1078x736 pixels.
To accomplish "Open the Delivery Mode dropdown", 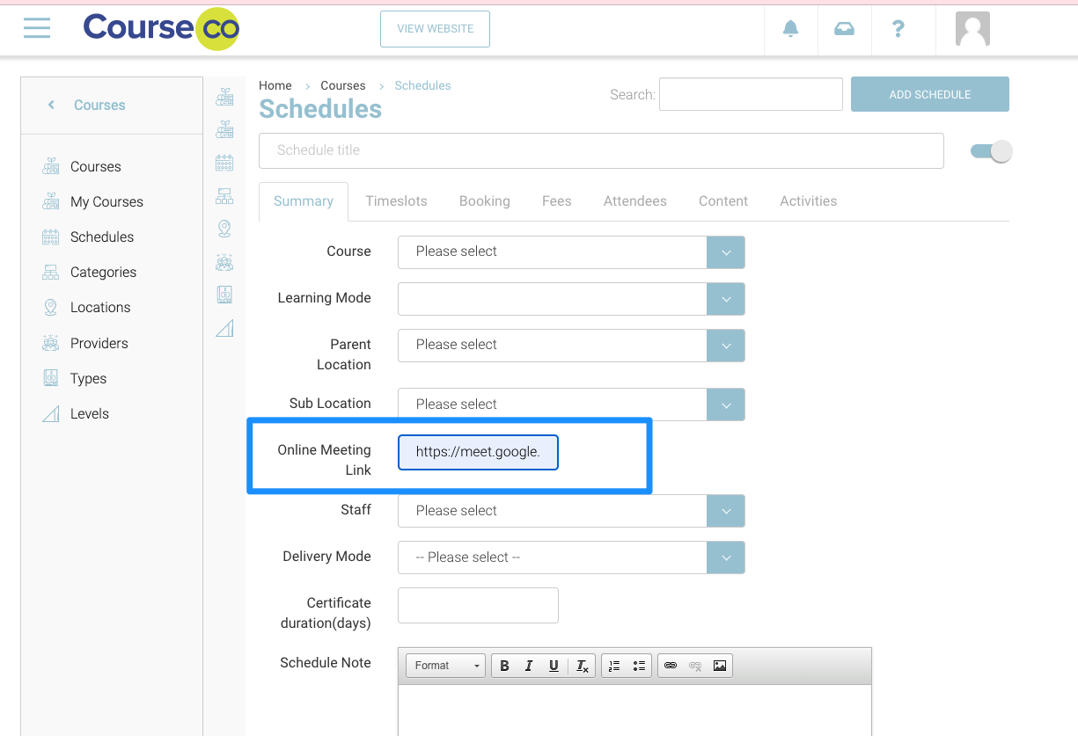I will (571, 557).
